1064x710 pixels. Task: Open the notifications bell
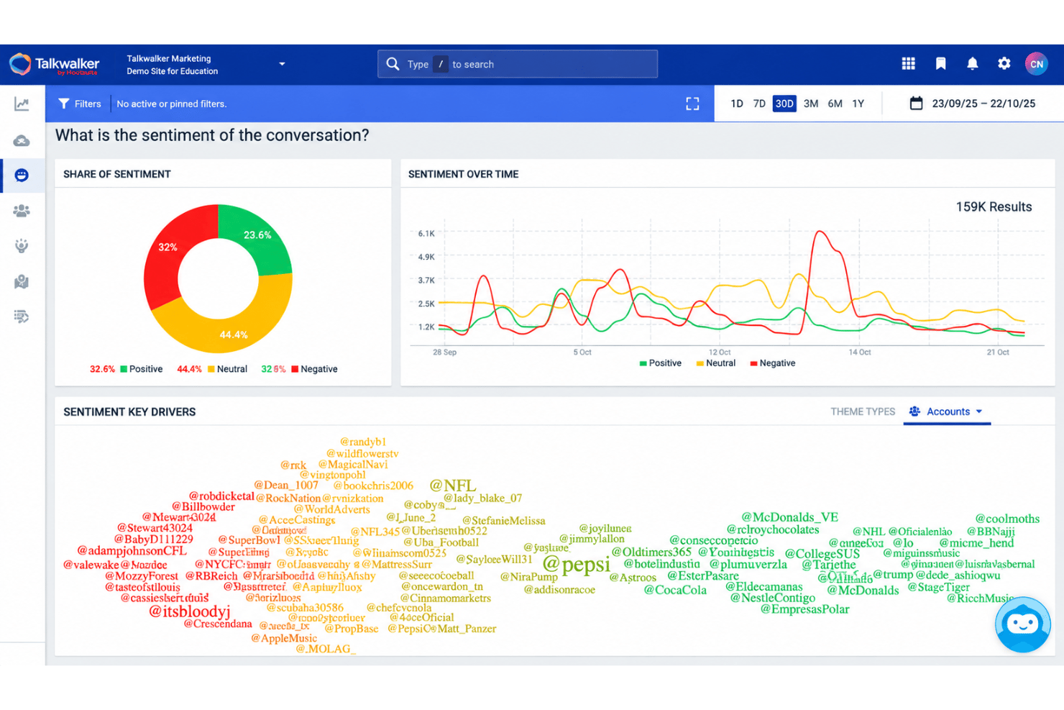[x=973, y=64]
